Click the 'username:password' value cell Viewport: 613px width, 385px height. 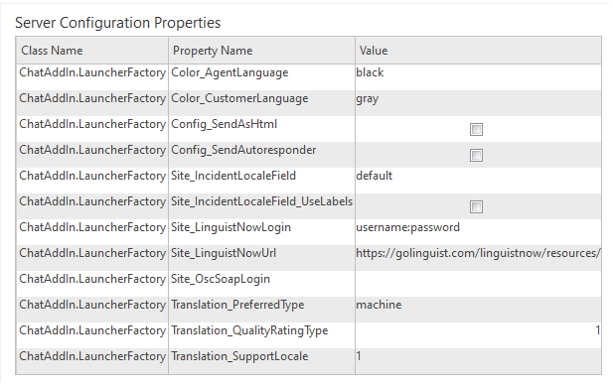click(x=478, y=231)
